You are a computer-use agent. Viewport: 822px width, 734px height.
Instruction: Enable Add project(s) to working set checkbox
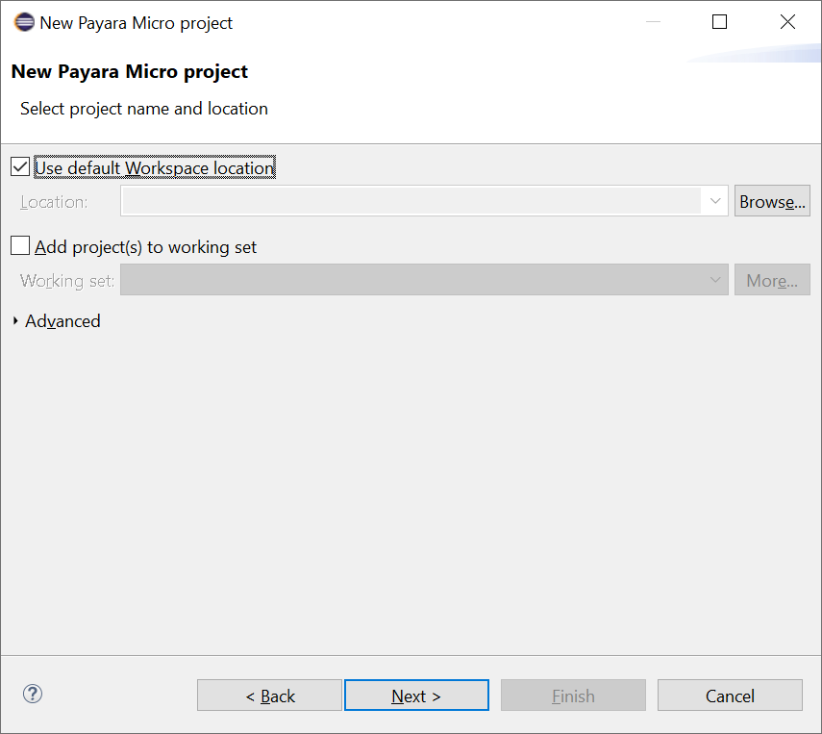[x=20, y=246]
